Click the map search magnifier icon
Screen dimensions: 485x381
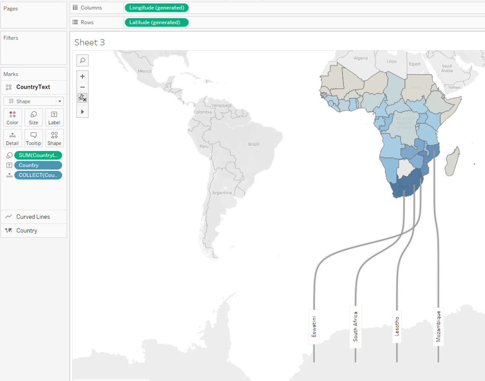[x=82, y=60]
